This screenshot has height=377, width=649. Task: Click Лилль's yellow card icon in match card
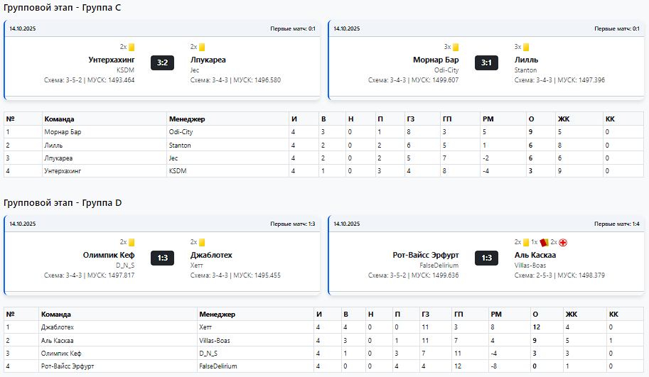(526, 47)
